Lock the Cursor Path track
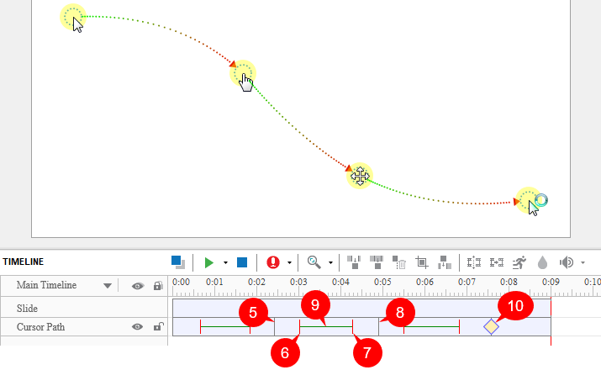This screenshot has height=370, width=601. click(158, 326)
